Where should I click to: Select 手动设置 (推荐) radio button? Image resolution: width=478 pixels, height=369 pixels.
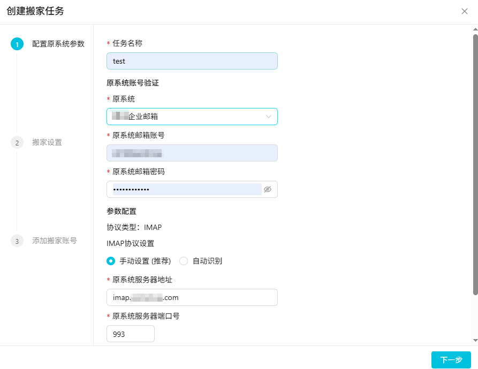111,261
